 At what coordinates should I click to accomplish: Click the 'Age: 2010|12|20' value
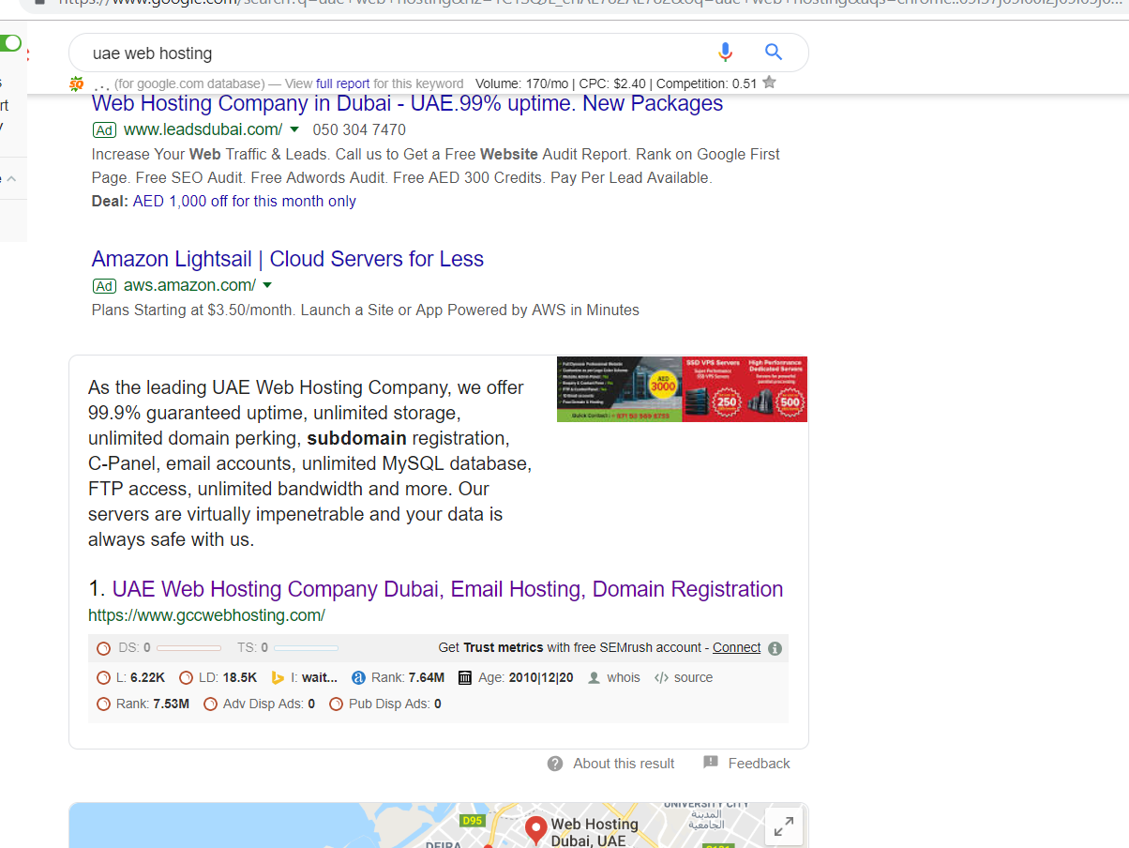coord(526,677)
